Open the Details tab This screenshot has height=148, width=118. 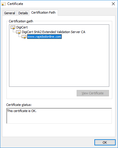[23, 13]
